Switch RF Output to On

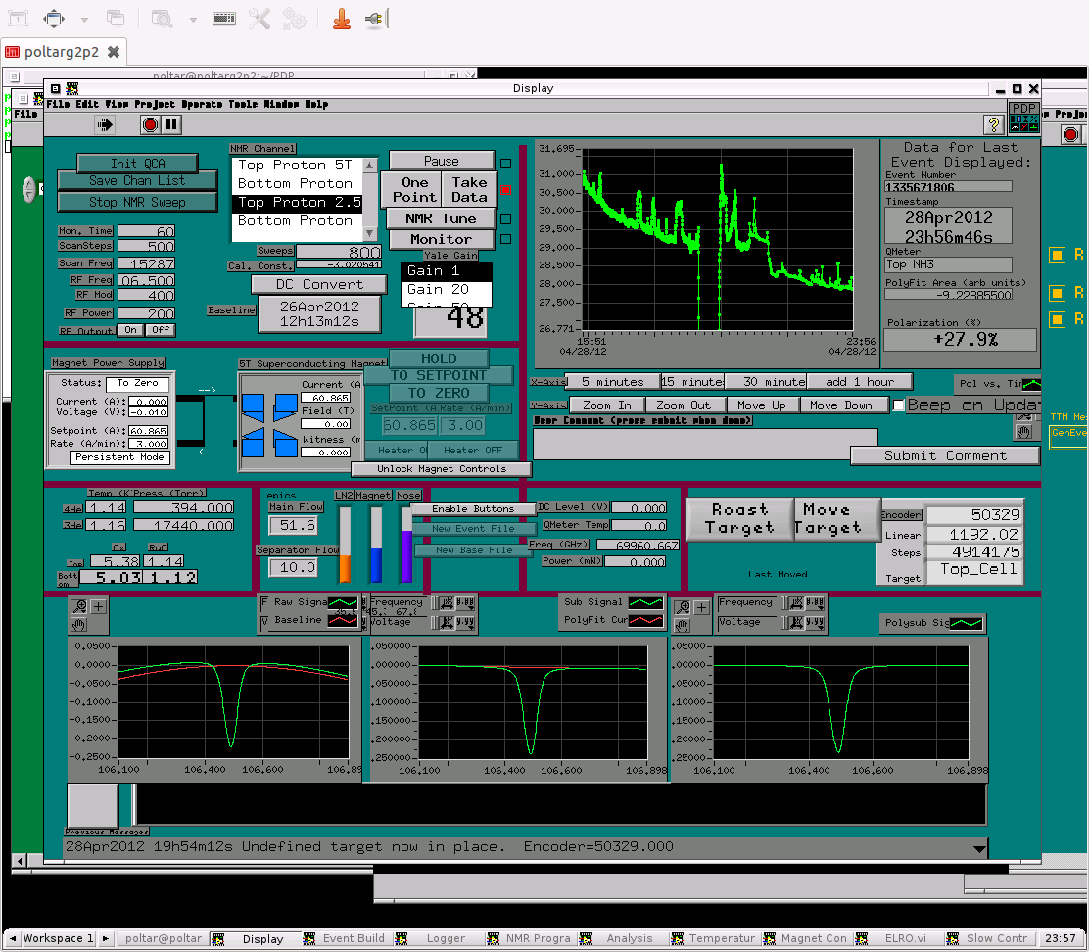click(x=130, y=330)
